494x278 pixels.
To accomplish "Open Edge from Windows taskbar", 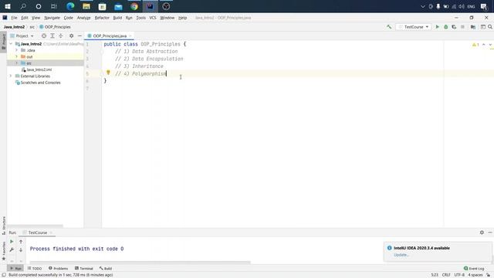I will point(70,6).
